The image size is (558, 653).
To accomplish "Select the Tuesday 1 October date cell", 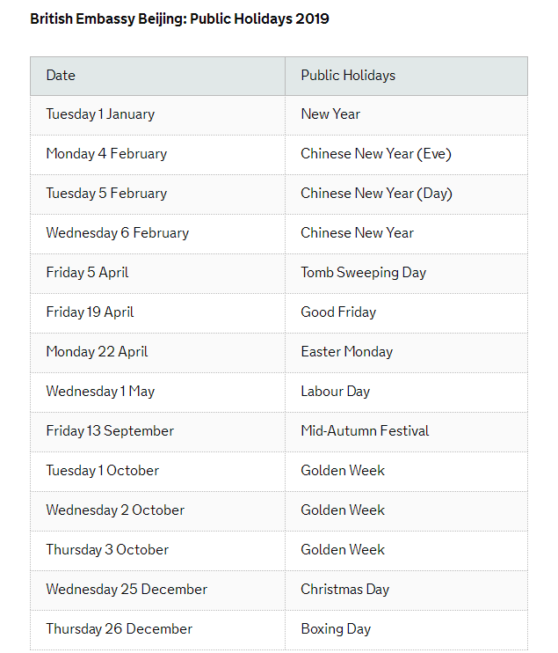I will coord(103,471).
